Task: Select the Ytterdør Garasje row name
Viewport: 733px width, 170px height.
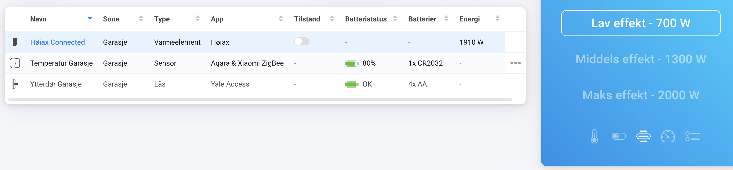Action: point(56,84)
